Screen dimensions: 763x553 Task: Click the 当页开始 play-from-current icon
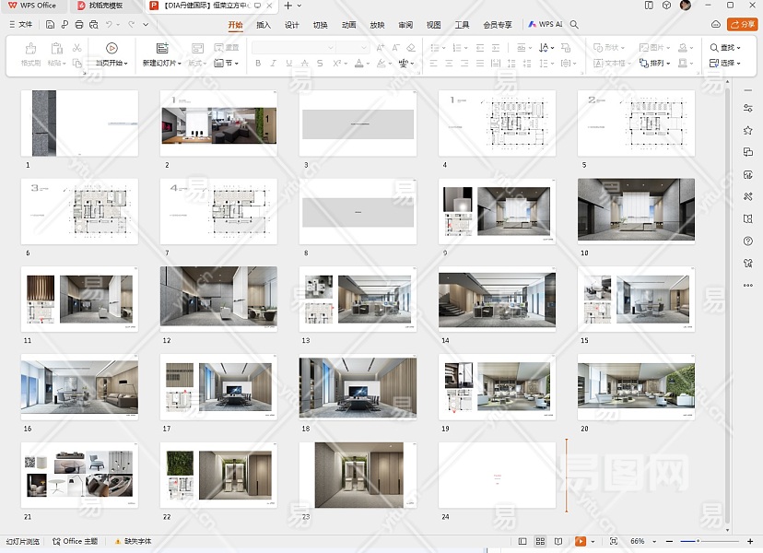[112, 48]
